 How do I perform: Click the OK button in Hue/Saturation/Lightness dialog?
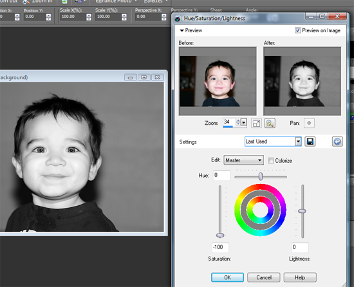click(227, 277)
